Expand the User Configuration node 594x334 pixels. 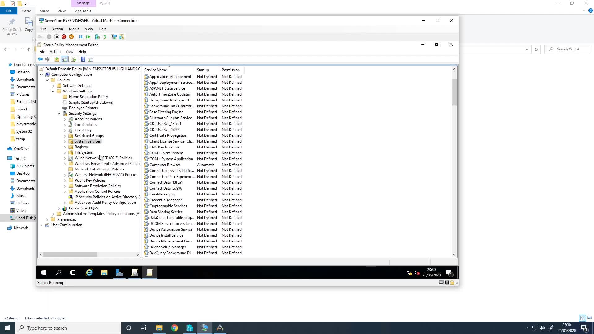pos(41,225)
